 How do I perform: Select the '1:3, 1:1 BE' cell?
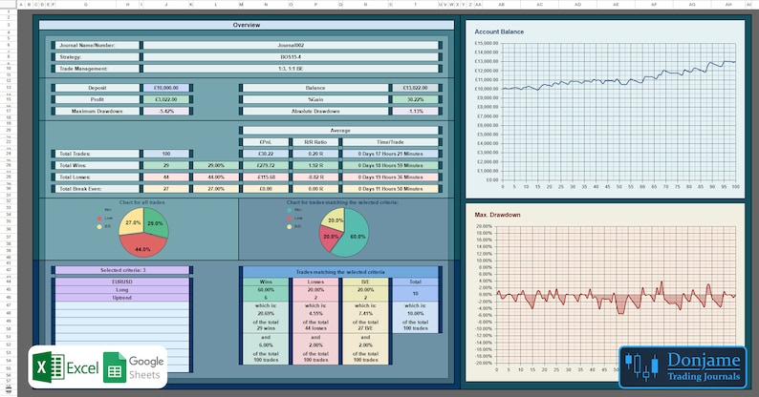point(291,69)
